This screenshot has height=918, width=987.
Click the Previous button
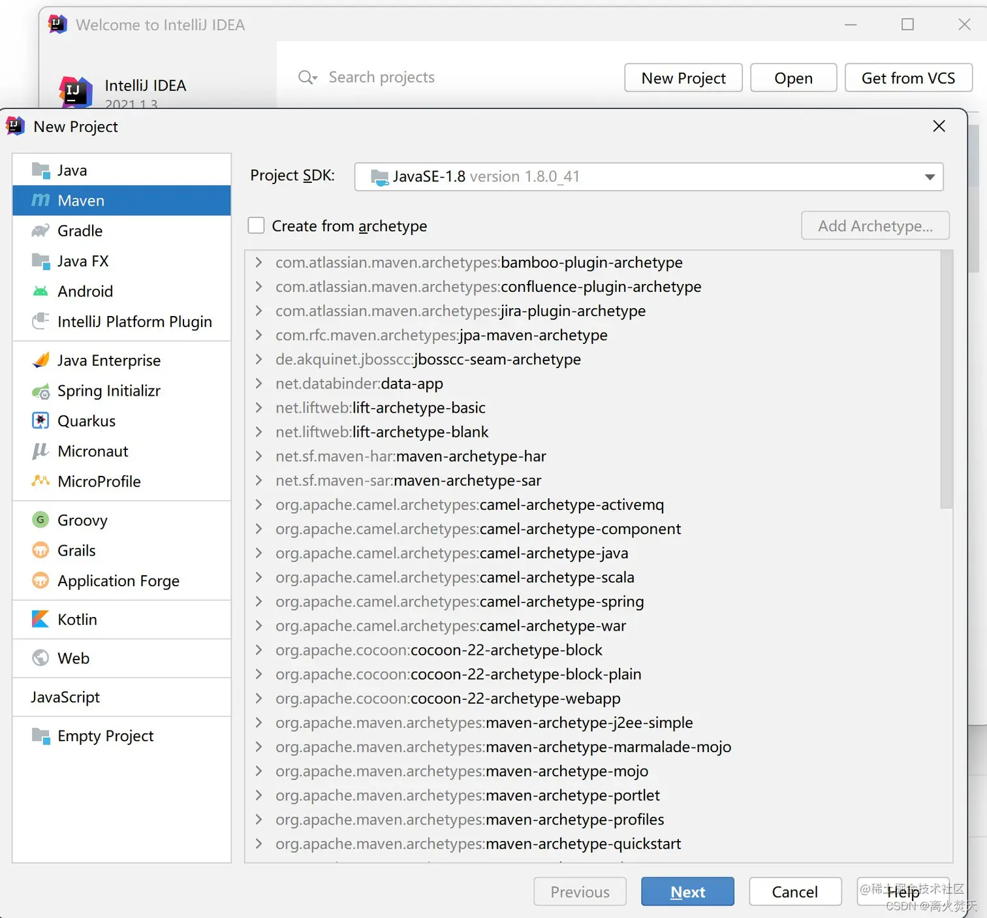(580, 891)
